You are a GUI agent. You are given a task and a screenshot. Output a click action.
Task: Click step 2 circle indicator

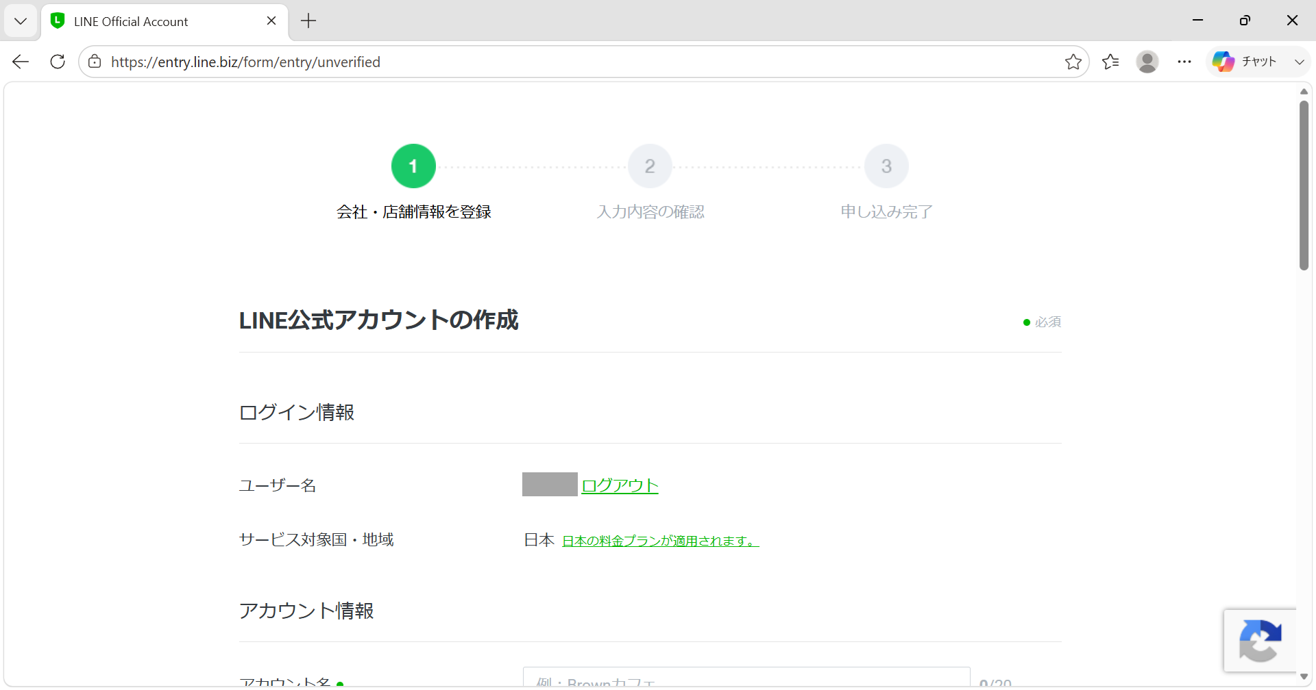pyautogui.click(x=650, y=166)
